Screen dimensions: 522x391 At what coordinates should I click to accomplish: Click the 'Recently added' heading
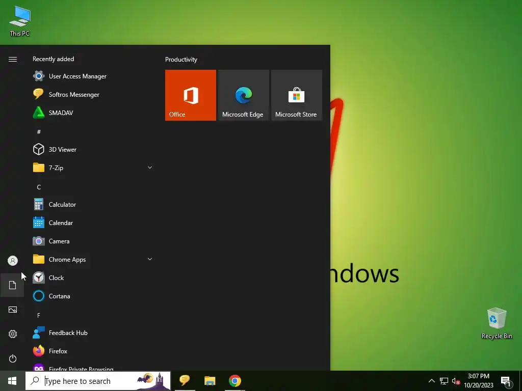click(x=53, y=59)
